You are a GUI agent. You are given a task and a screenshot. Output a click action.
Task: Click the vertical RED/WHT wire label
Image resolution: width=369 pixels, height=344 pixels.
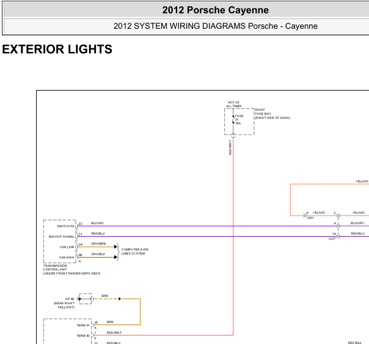click(x=230, y=148)
